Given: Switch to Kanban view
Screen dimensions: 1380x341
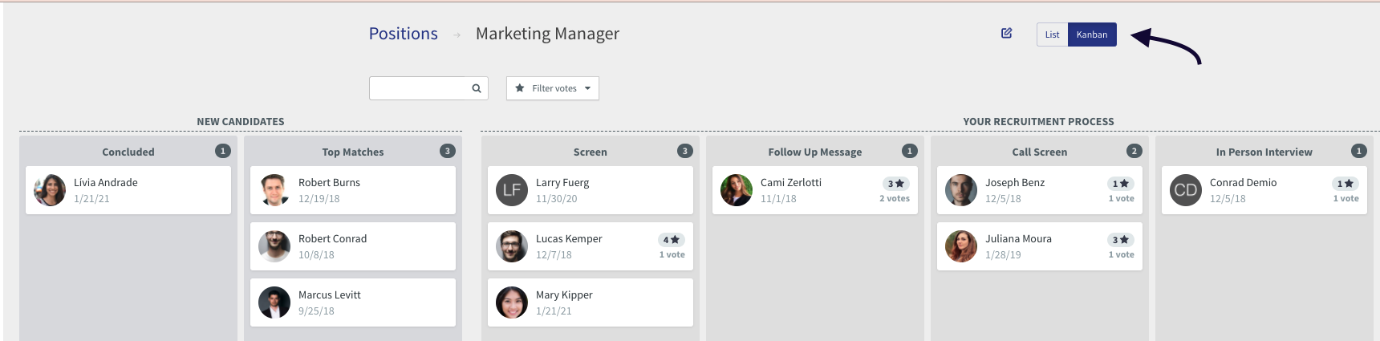Looking at the screenshot, I should [1092, 35].
